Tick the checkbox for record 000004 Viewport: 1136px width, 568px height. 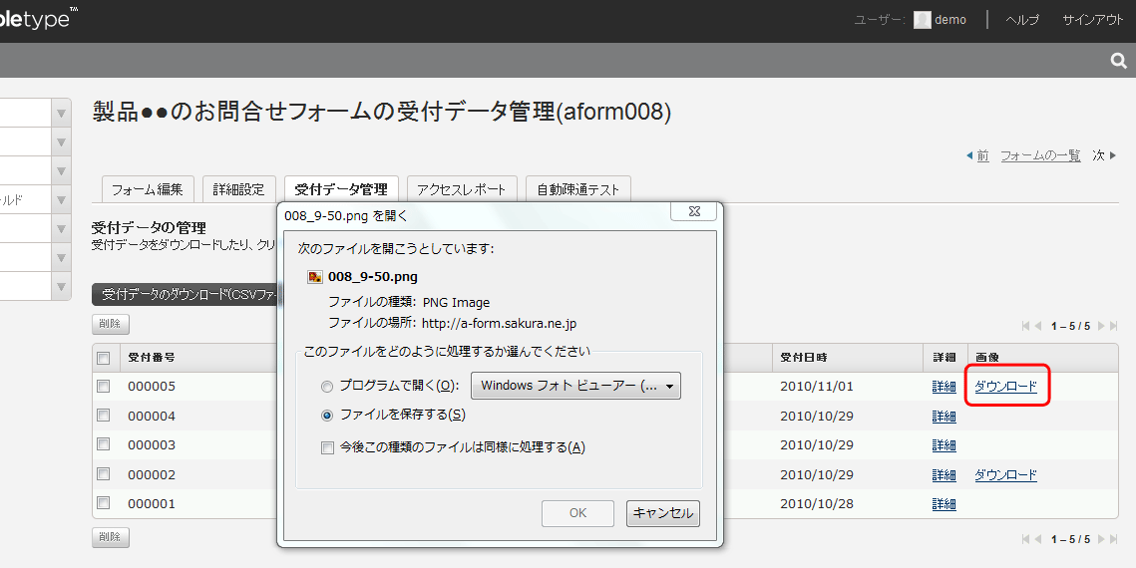(x=104, y=416)
